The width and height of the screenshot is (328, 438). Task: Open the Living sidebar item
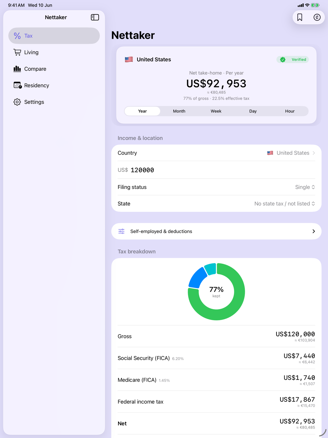(x=54, y=52)
